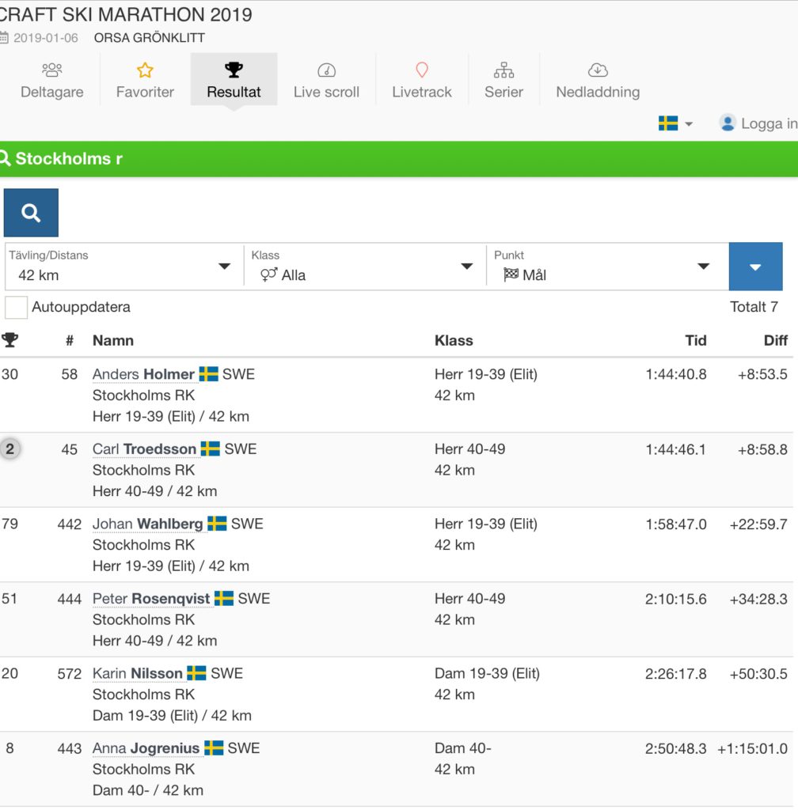Sort by the Diff column header
The image size is (798, 810).
776,340
